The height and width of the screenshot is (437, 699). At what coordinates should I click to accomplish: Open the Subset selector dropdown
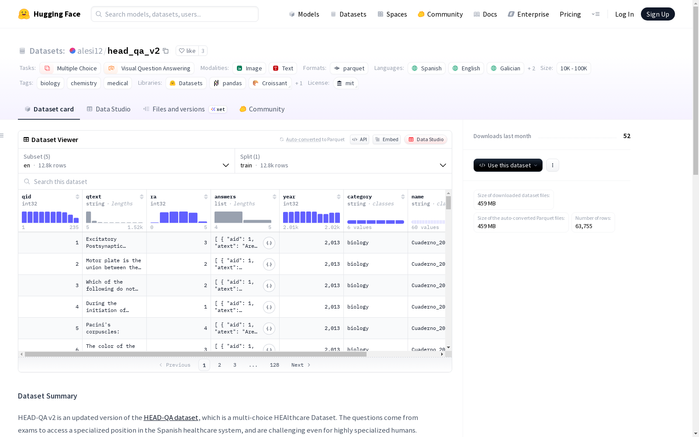tap(127, 161)
